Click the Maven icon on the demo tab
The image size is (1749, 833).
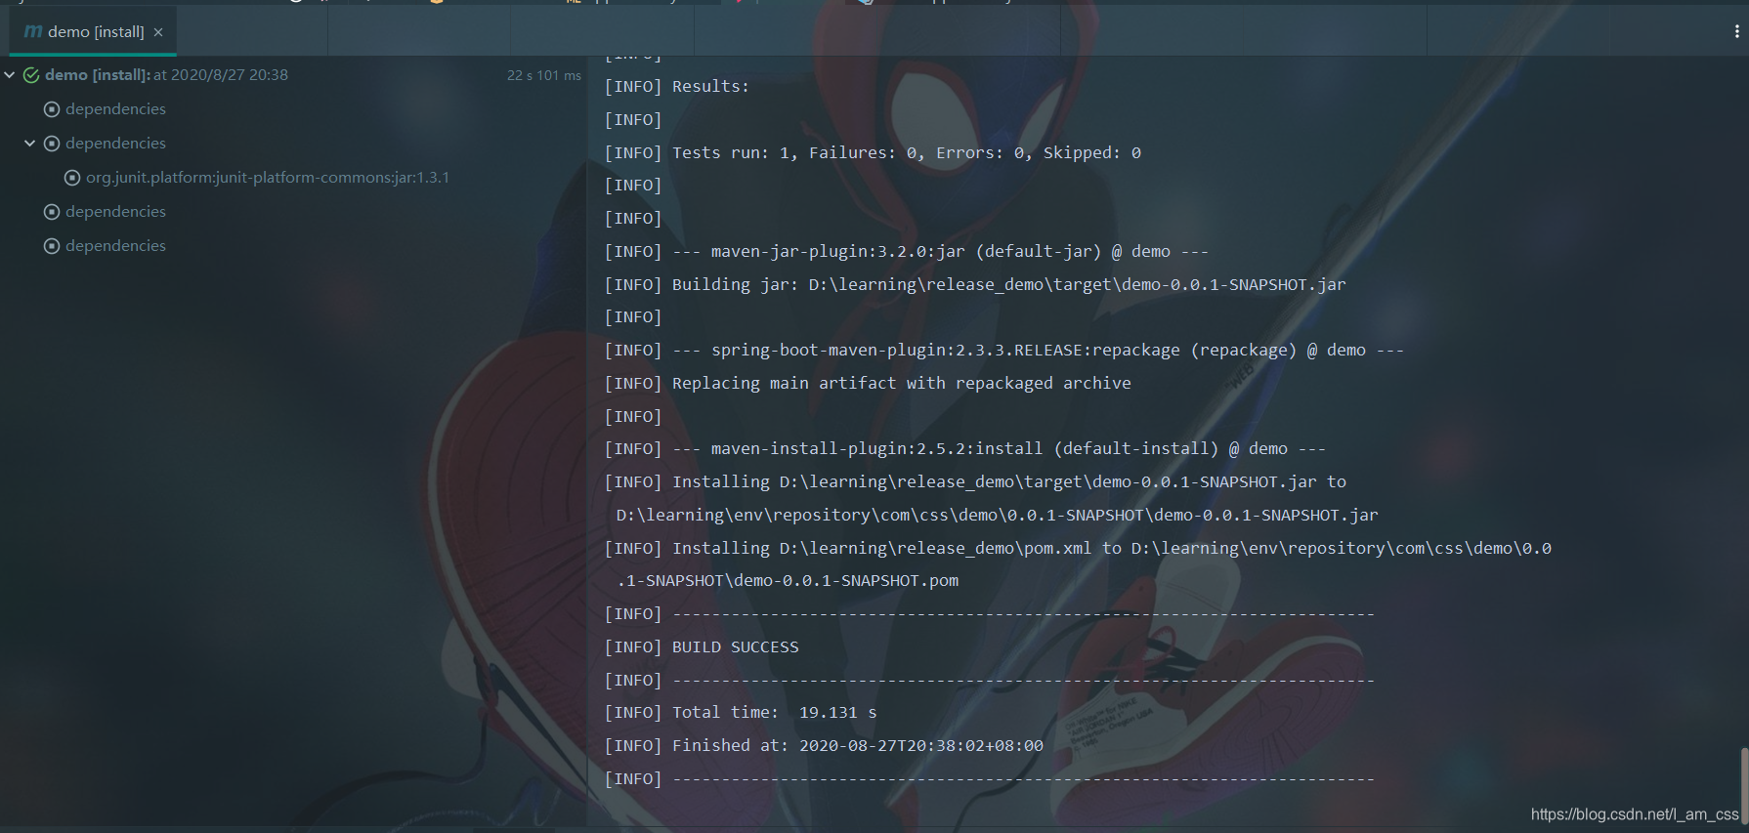[32, 31]
